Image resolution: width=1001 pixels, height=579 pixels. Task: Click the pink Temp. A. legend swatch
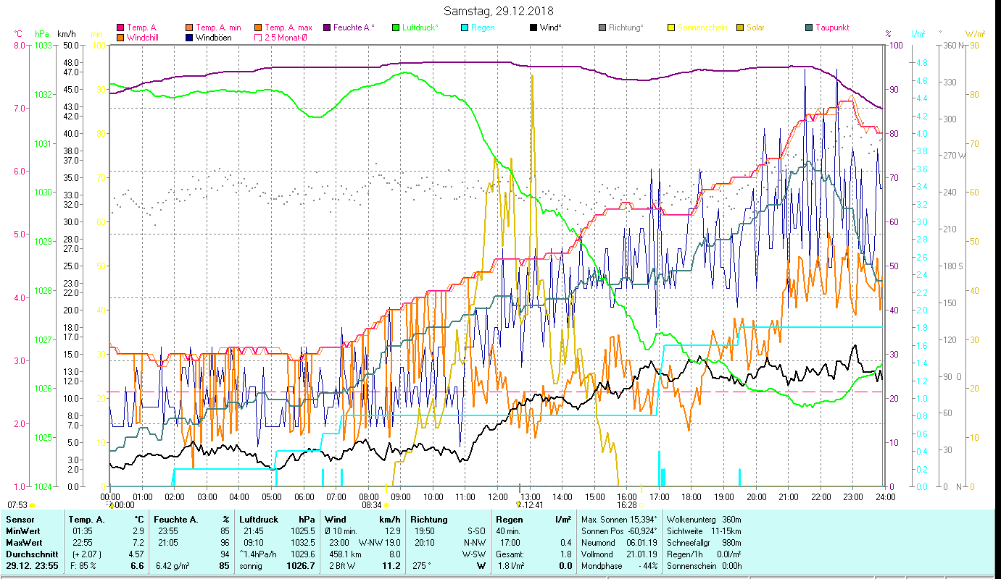click(120, 28)
